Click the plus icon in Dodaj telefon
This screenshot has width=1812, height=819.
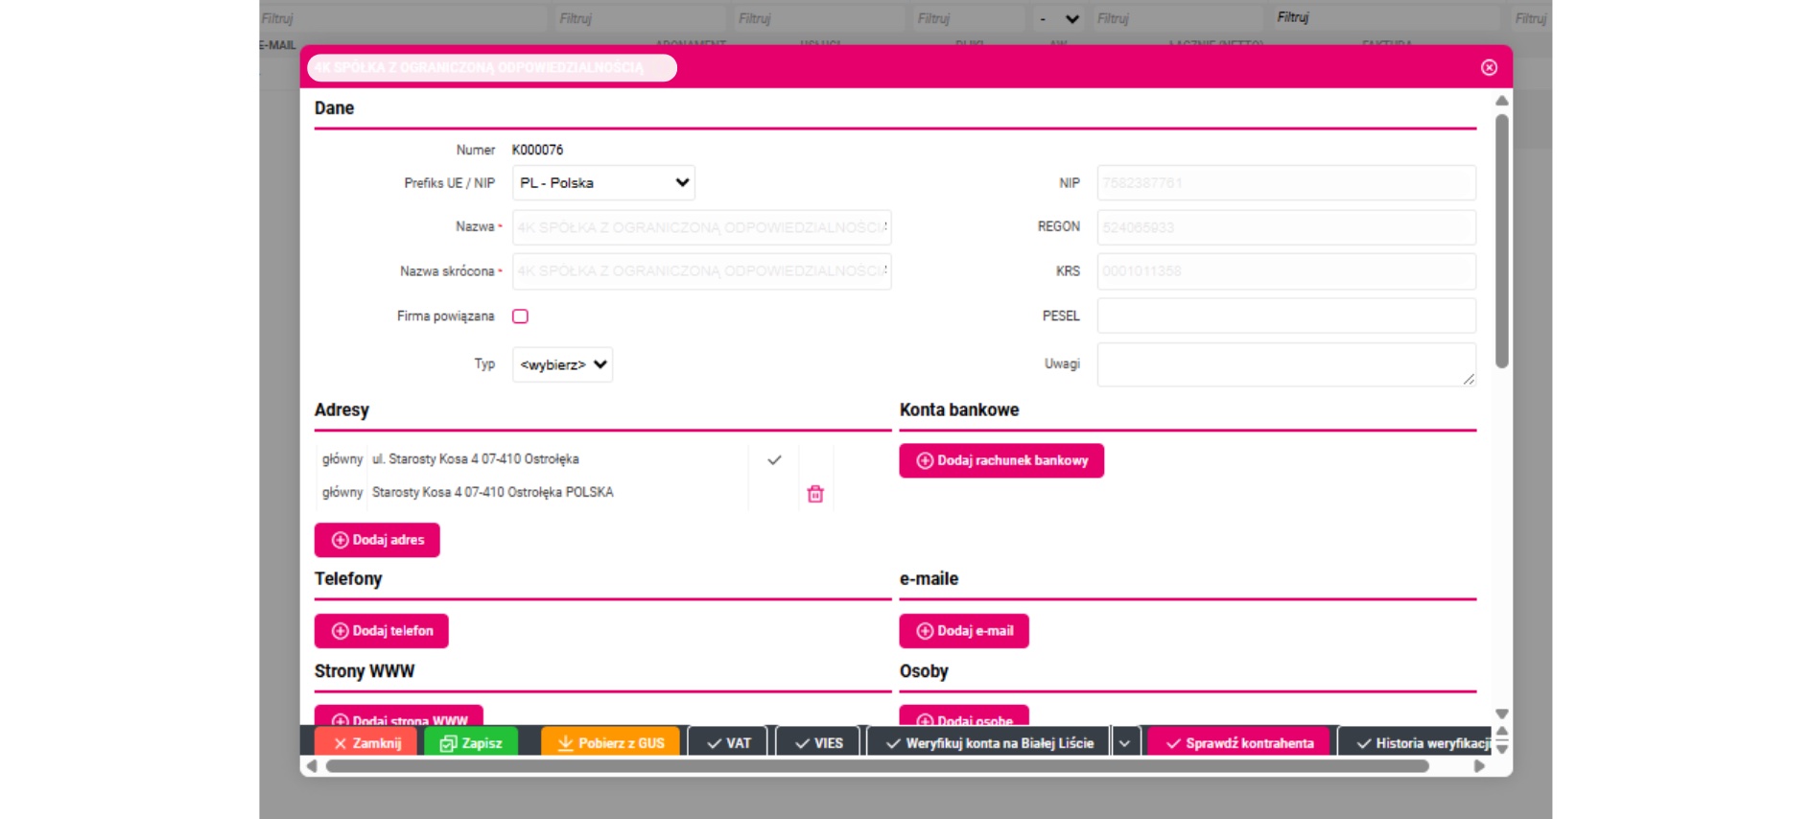pyautogui.click(x=340, y=631)
